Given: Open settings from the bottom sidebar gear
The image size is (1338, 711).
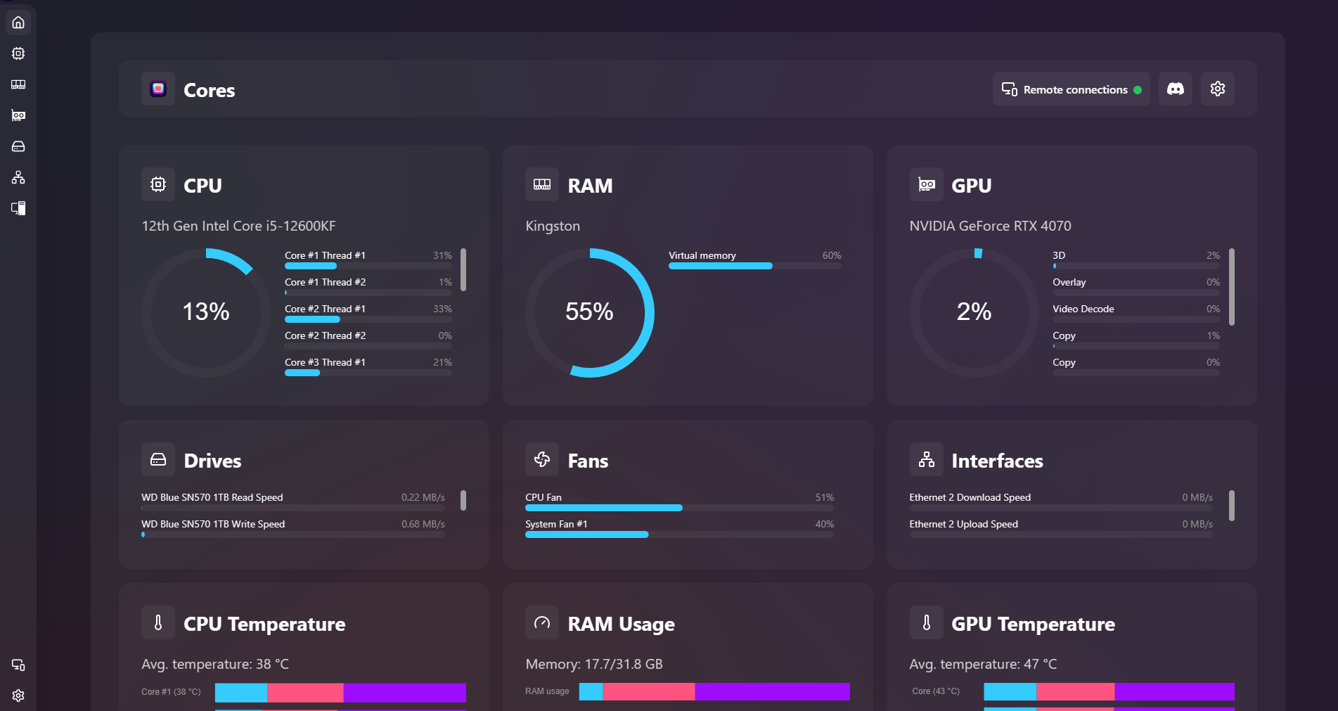Looking at the screenshot, I should click(18, 696).
